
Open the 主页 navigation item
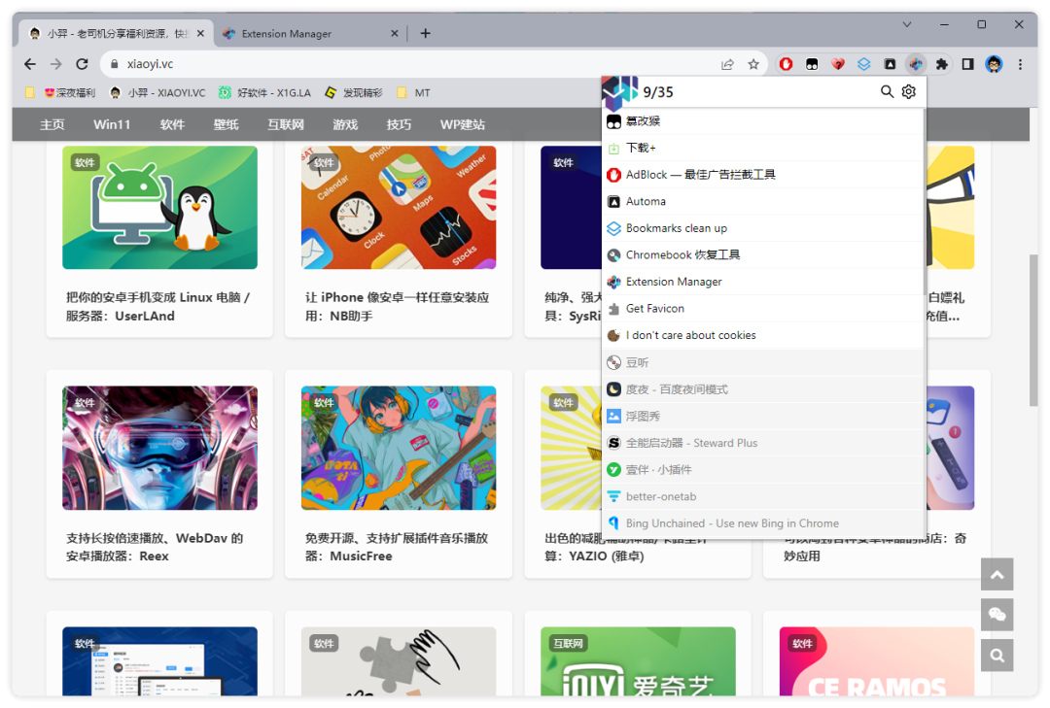(52, 124)
